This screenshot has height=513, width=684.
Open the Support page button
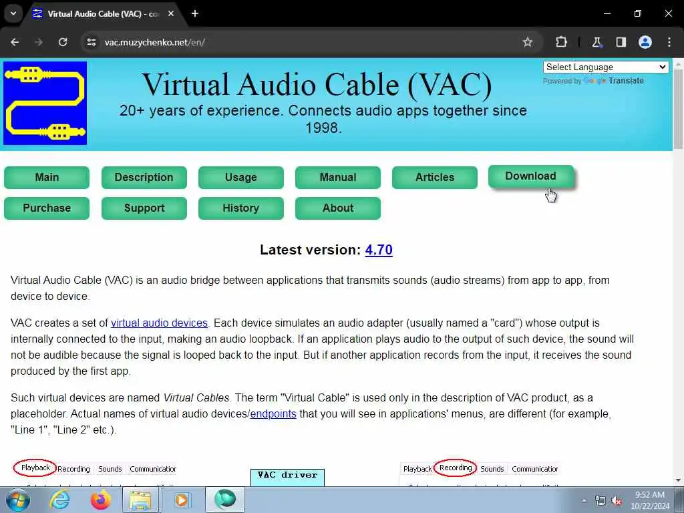pos(144,208)
